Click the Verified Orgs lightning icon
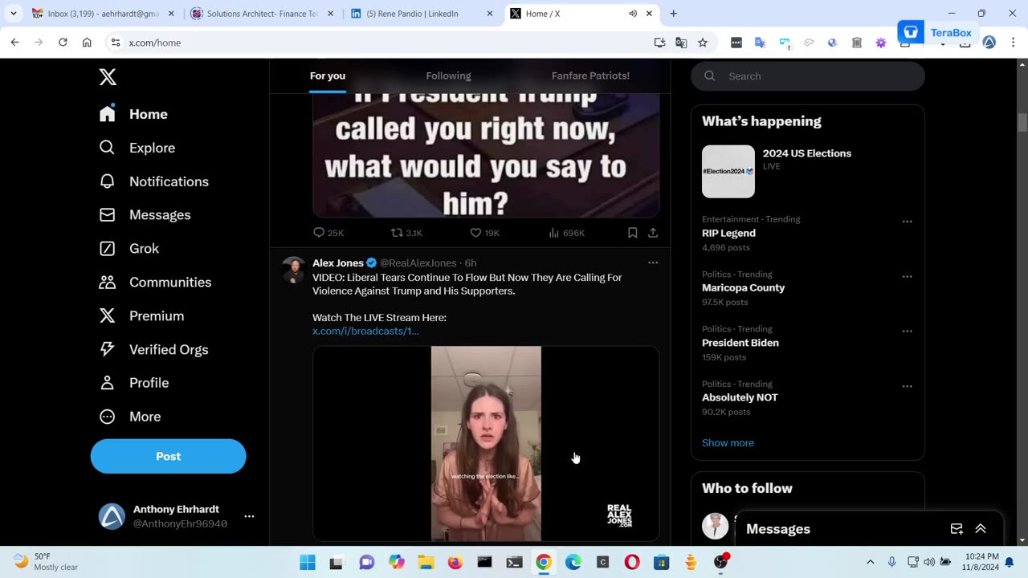The width and height of the screenshot is (1028, 578). [x=108, y=349]
